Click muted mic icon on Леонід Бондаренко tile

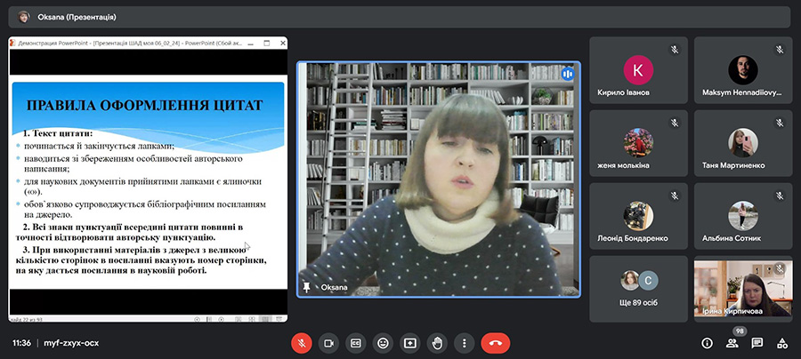(675, 195)
